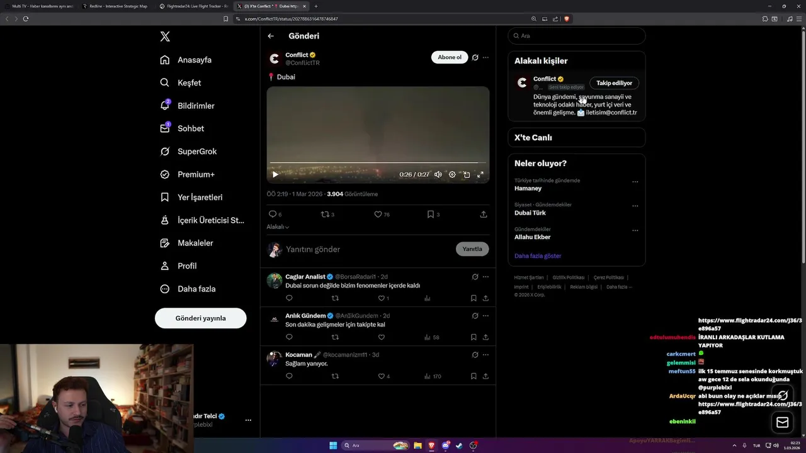The image size is (806, 453).
Task: Bookmark the Conflict post
Action: click(x=433, y=214)
